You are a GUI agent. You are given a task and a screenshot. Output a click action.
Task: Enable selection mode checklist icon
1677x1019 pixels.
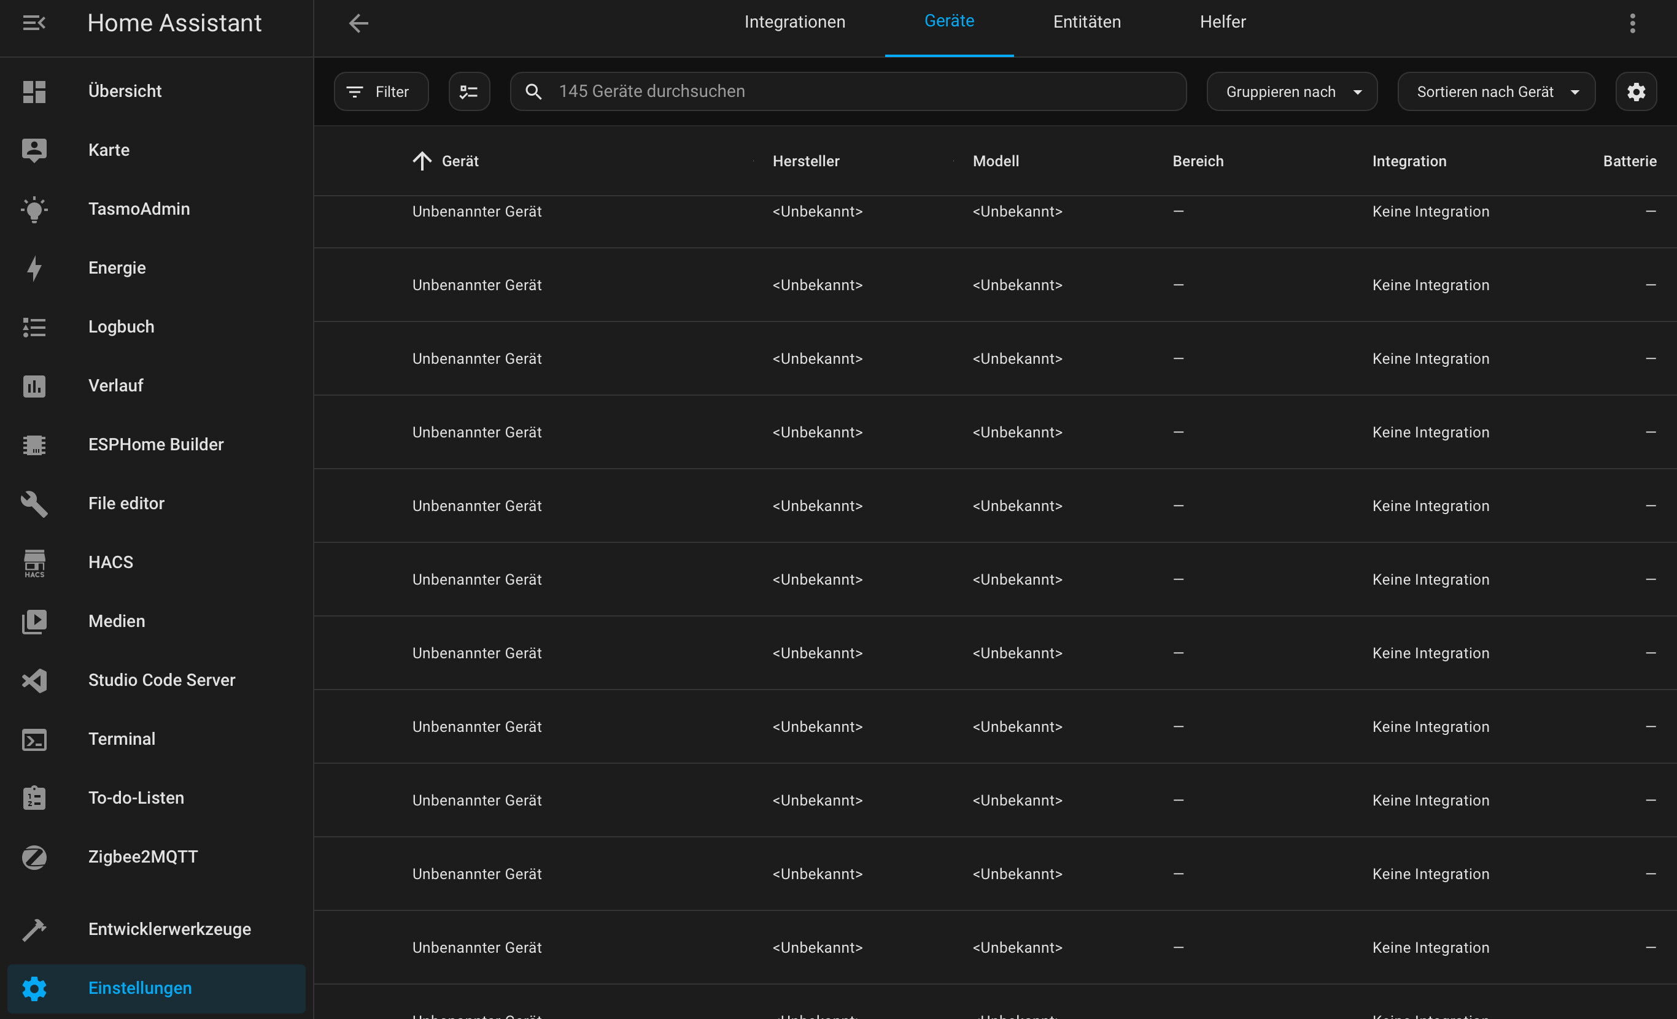tap(469, 91)
